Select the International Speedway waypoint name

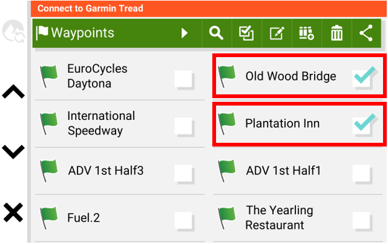coord(101,124)
